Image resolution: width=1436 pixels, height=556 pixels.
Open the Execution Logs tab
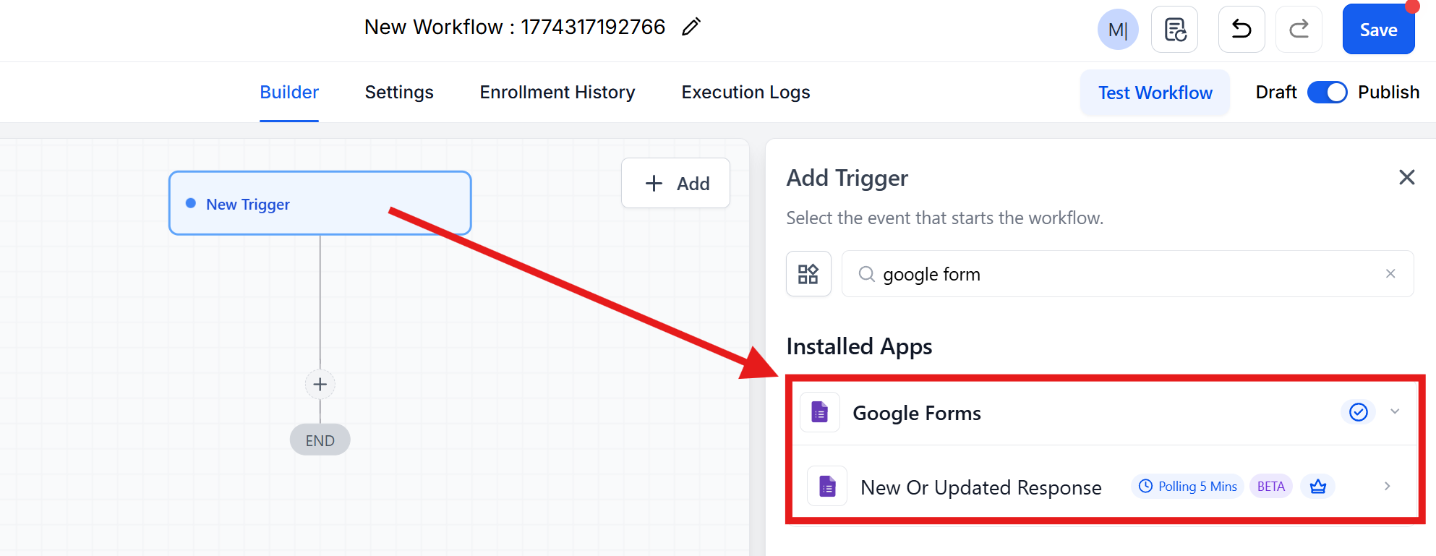[745, 93]
